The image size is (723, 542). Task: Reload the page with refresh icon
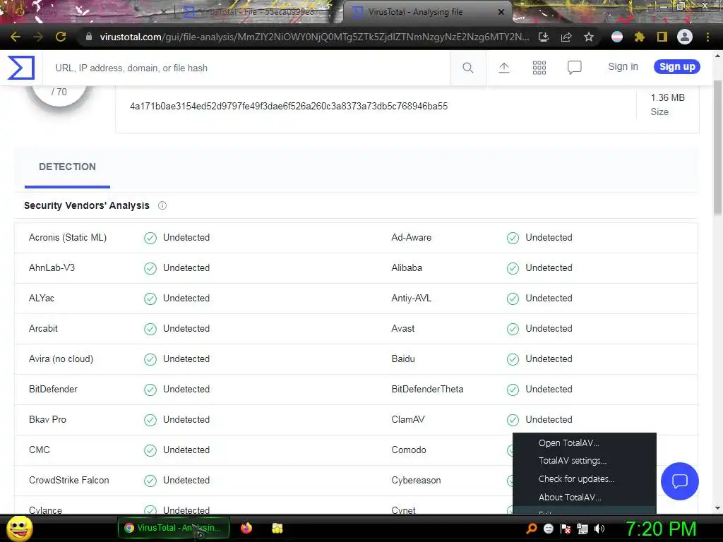pos(61,37)
